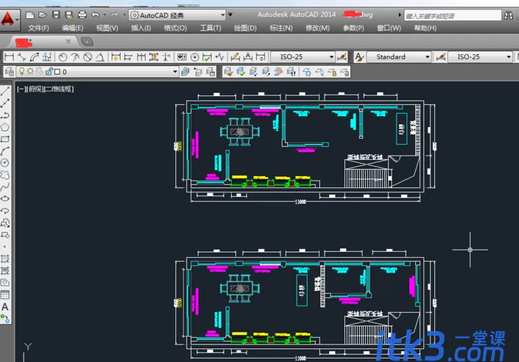This screenshot has height=362, width=519.
Task: Select the Continue dimension tool
Action: point(142,58)
